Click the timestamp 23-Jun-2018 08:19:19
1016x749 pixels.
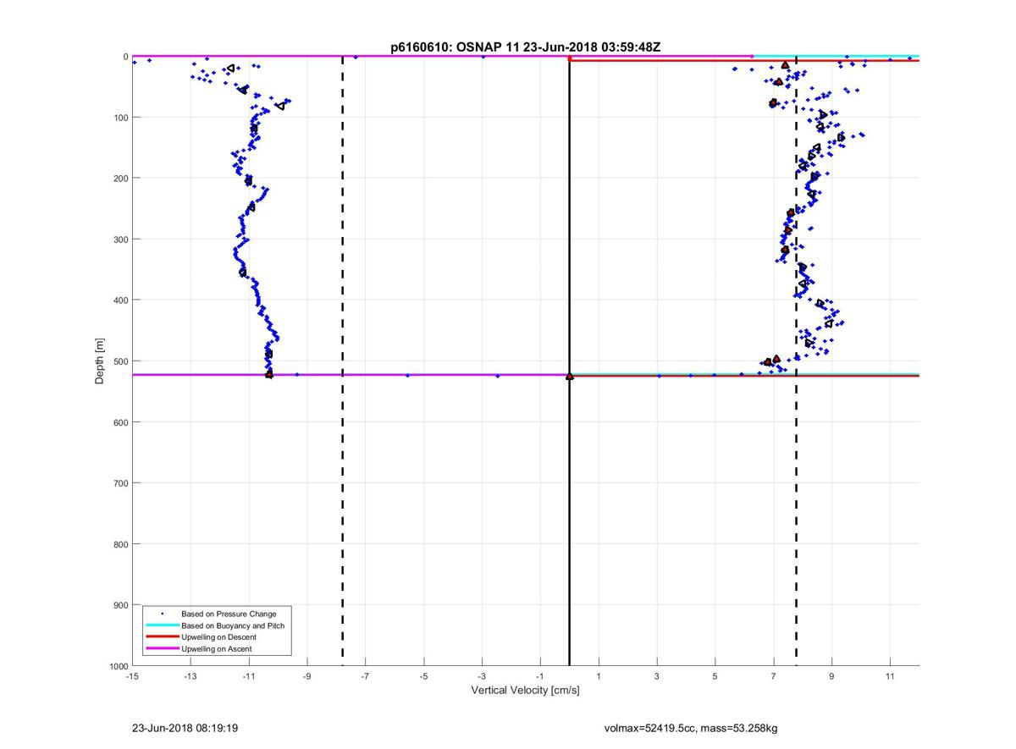click(x=185, y=727)
